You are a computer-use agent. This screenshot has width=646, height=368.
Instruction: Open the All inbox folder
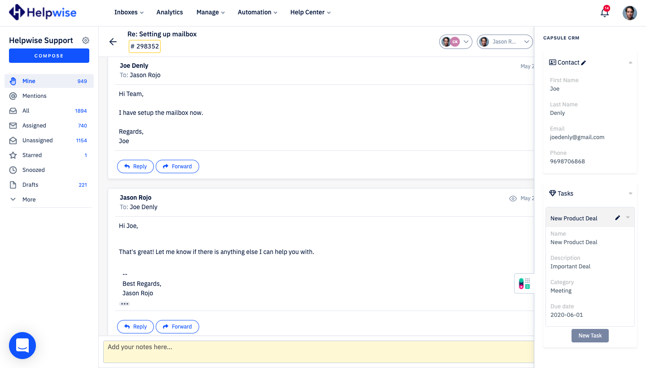[49, 110]
